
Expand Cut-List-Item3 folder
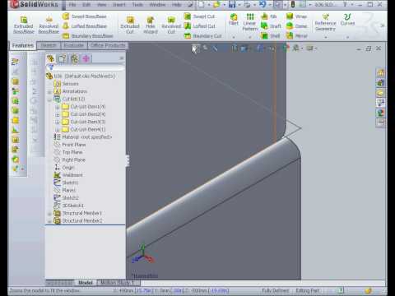pyautogui.click(x=58, y=123)
